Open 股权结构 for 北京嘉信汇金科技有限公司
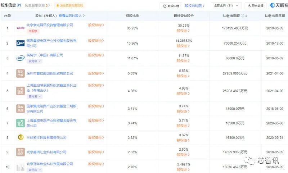The height and width of the screenshot is (173, 288). click(x=96, y=152)
